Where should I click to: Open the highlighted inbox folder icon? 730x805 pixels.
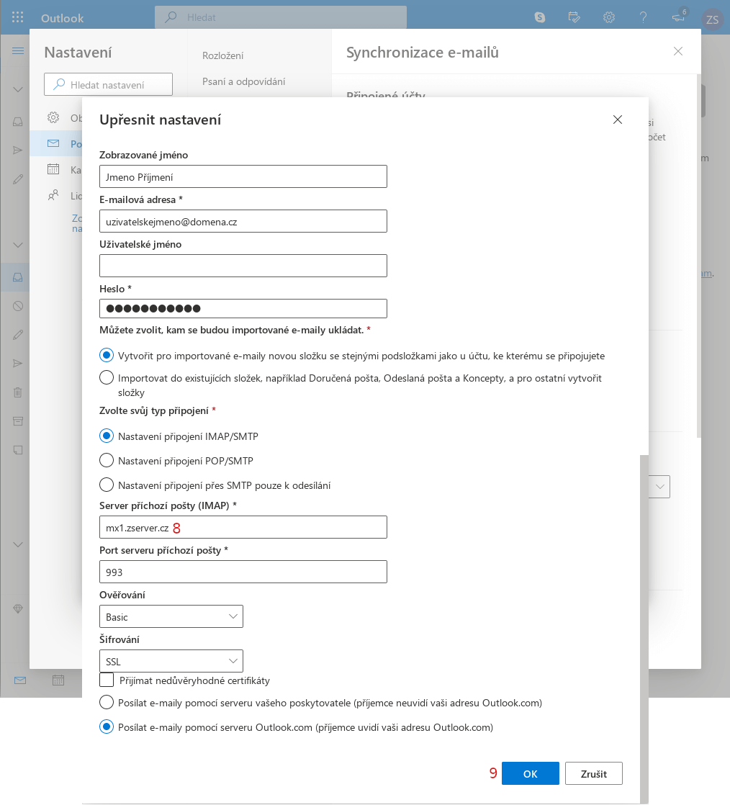[18, 277]
